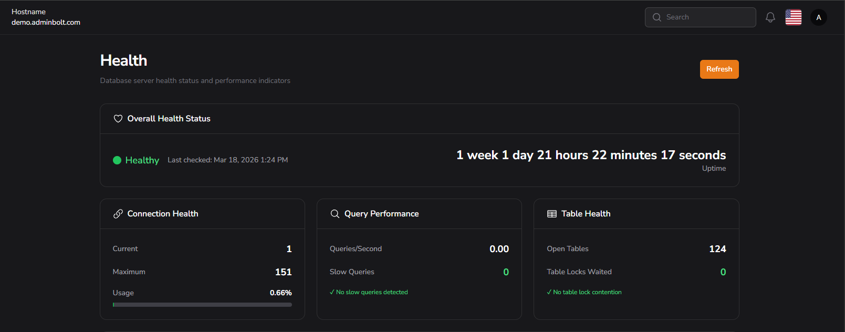This screenshot has height=332, width=845.
Task: Click the magnifier icon in the search box
Action: [656, 17]
